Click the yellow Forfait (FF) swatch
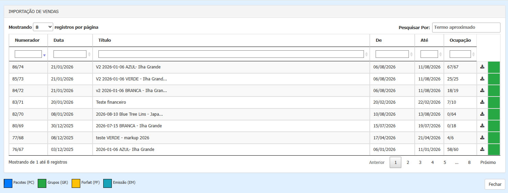The image size is (508, 193). click(x=76, y=183)
